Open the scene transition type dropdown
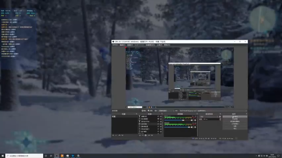 click(209, 117)
